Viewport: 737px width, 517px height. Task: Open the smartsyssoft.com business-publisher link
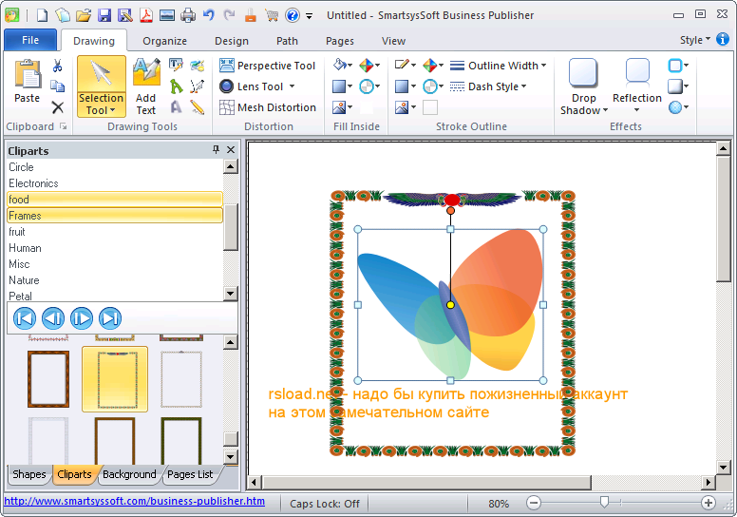135,502
